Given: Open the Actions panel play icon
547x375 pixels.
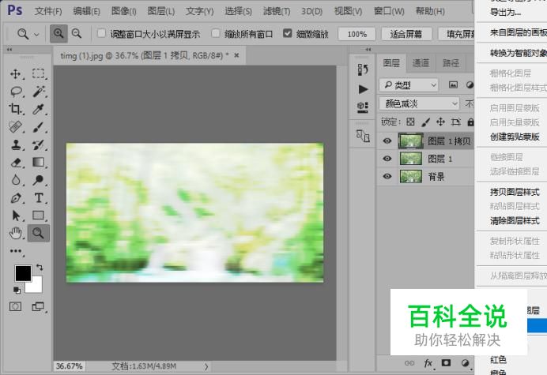Looking at the screenshot, I should tap(363, 89).
